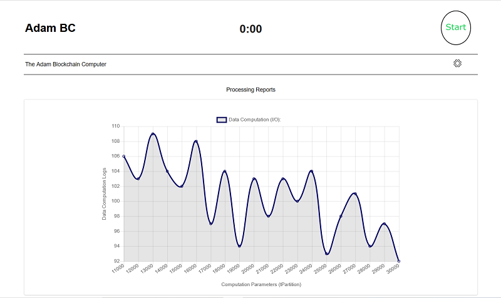
Task: Click the Processing Reports heading
Action: coord(251,90)
